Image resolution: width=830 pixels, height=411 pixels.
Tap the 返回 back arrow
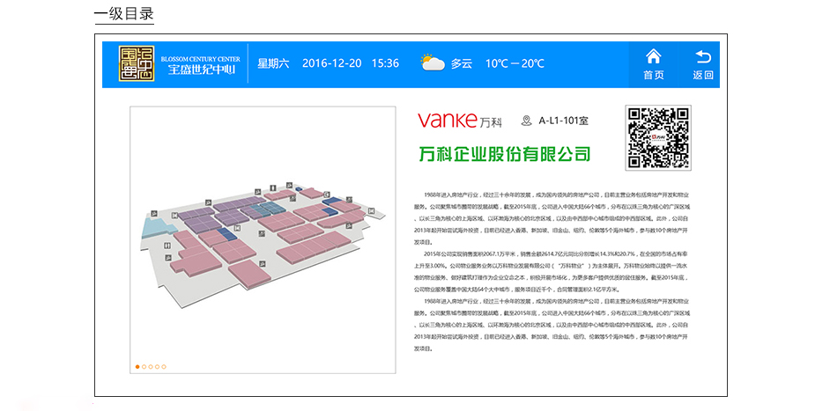coord(702,64)
